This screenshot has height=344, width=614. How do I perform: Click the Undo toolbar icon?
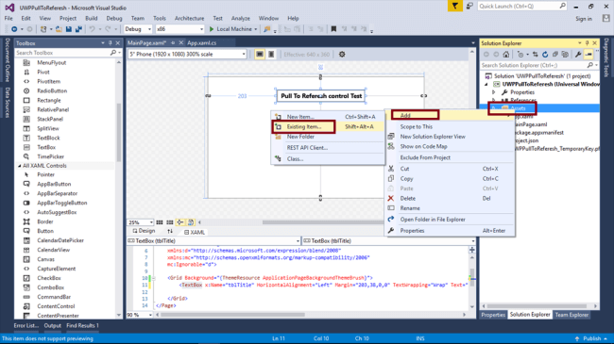coord(92,29)
